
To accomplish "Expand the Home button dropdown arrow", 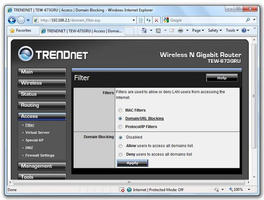I will click(151, 31).
